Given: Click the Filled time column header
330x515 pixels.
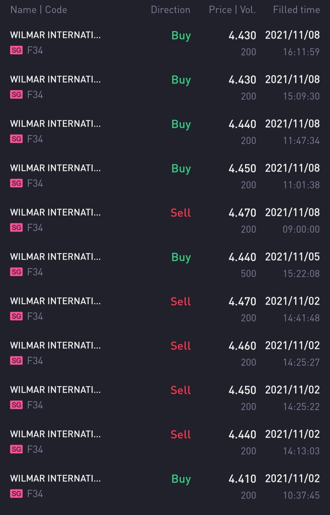Looking at the screenshot, I should [296, 10].
